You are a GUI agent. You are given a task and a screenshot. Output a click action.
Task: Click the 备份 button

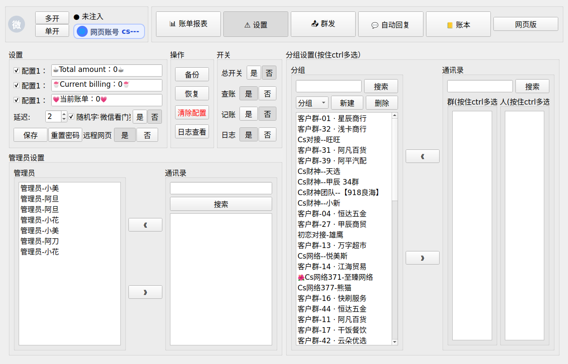click(192, 74)
